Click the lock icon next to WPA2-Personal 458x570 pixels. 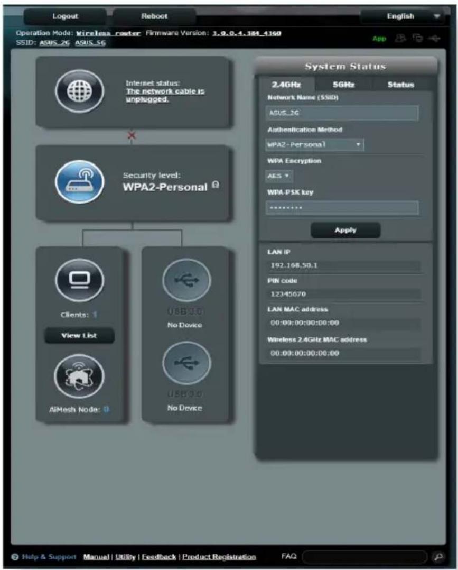click(216, 185)
